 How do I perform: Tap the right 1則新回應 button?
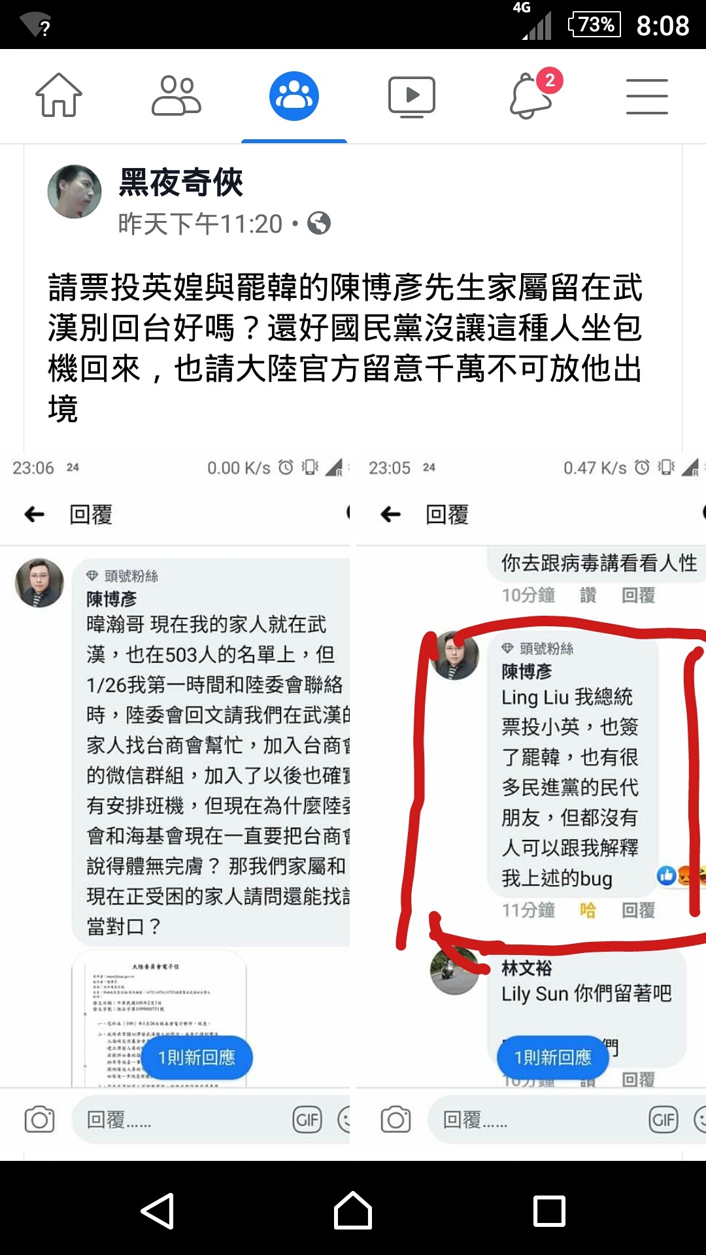(x=552, y=1058)
